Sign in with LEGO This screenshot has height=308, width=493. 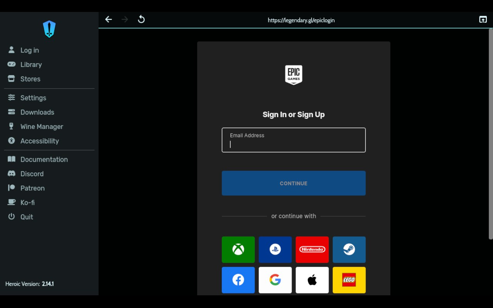[349, 280]
